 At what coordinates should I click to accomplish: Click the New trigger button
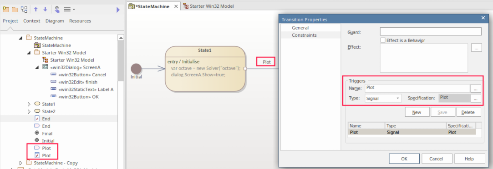417,112
